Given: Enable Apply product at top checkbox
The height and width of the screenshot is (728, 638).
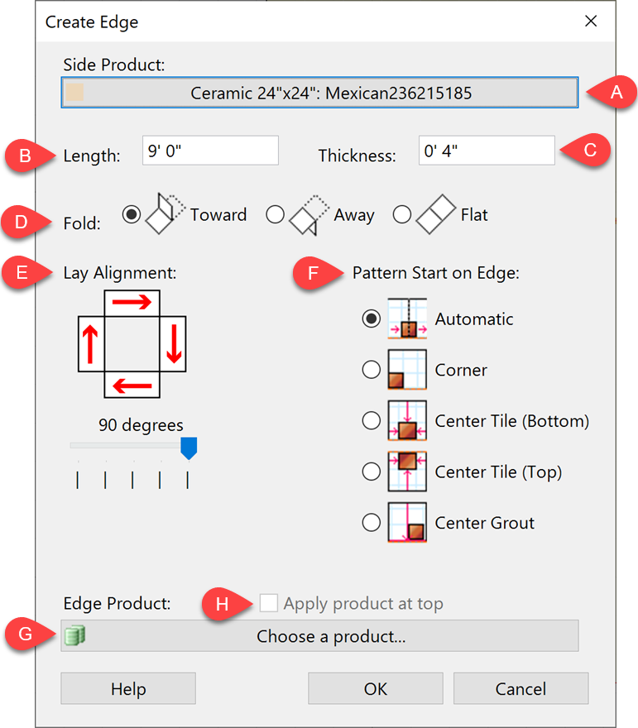Looking at the screenshot, I should [269, 602].
